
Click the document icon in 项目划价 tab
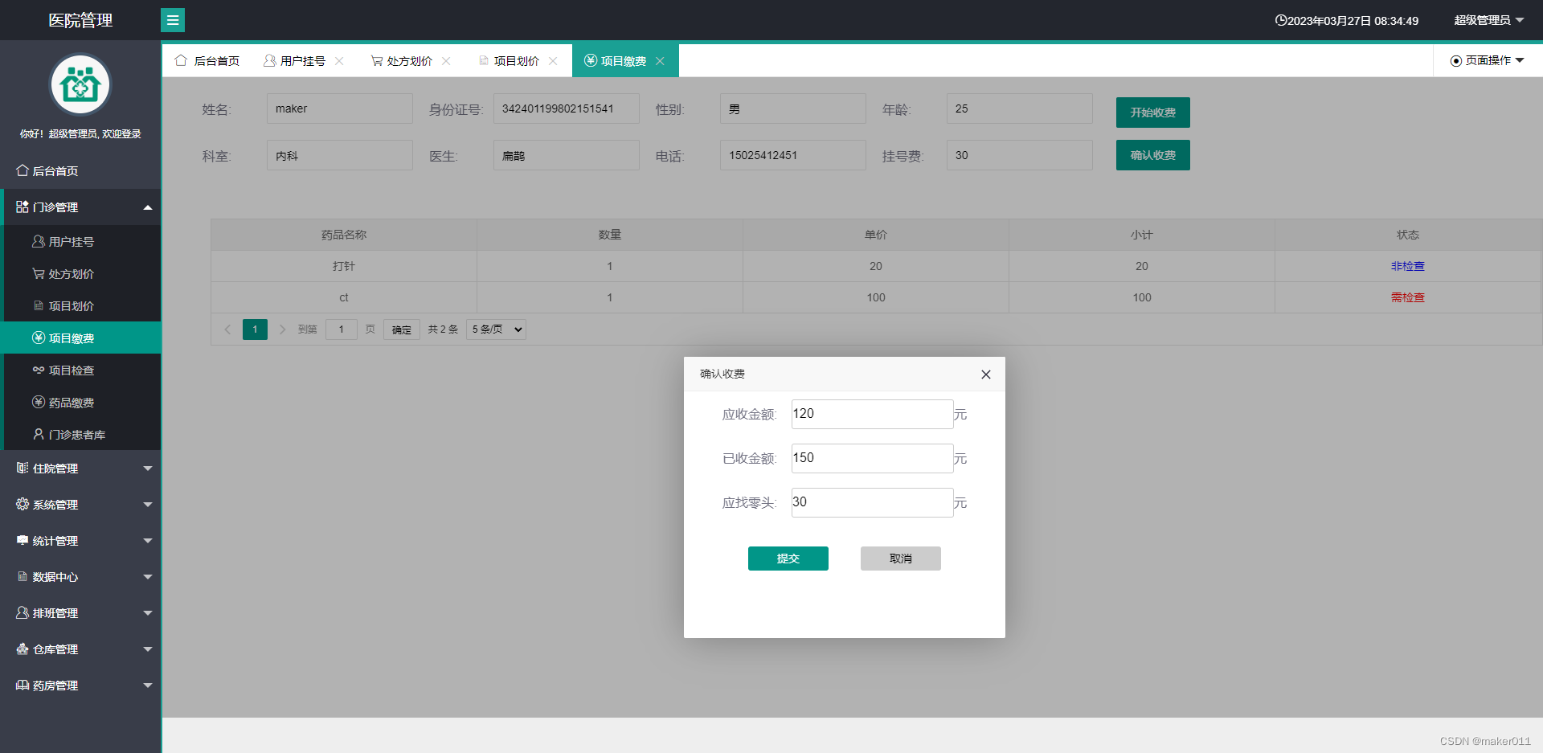coord(484,60)
